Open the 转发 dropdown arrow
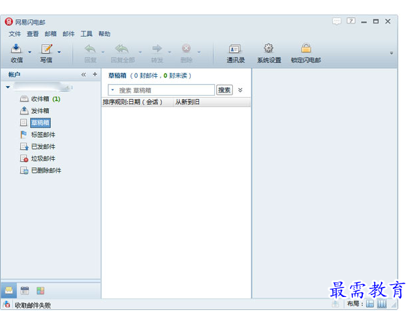The height and width of the screenshot is (311, 411). (169, 52)
